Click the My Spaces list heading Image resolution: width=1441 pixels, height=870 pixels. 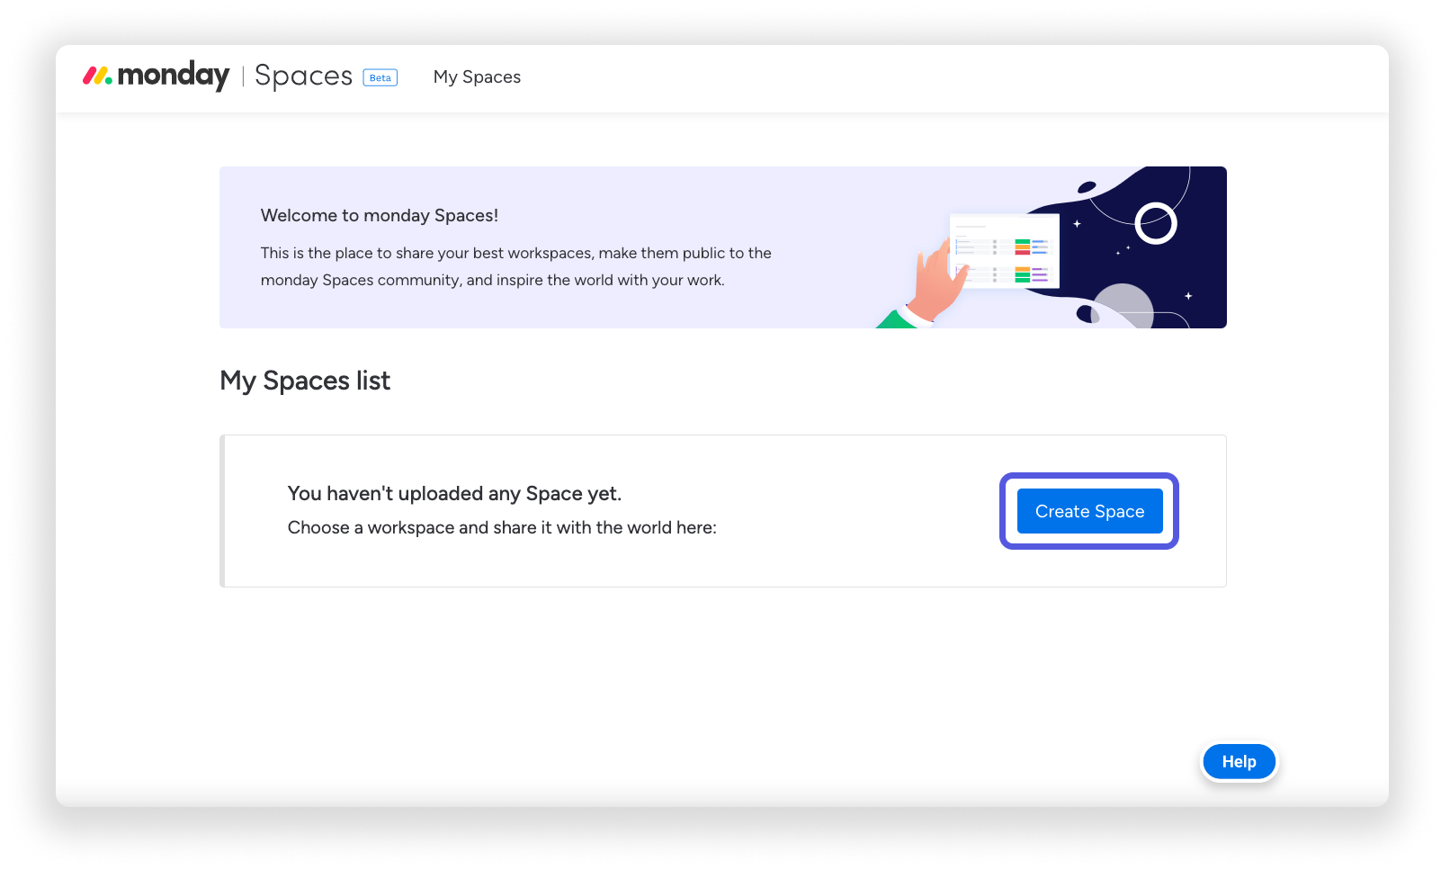pyautogui.click(x=305, y=381)
